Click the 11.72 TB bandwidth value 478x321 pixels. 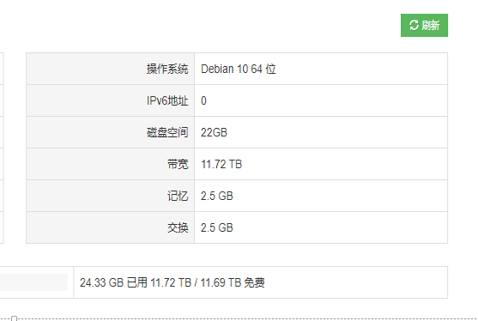tap(221, 164)
